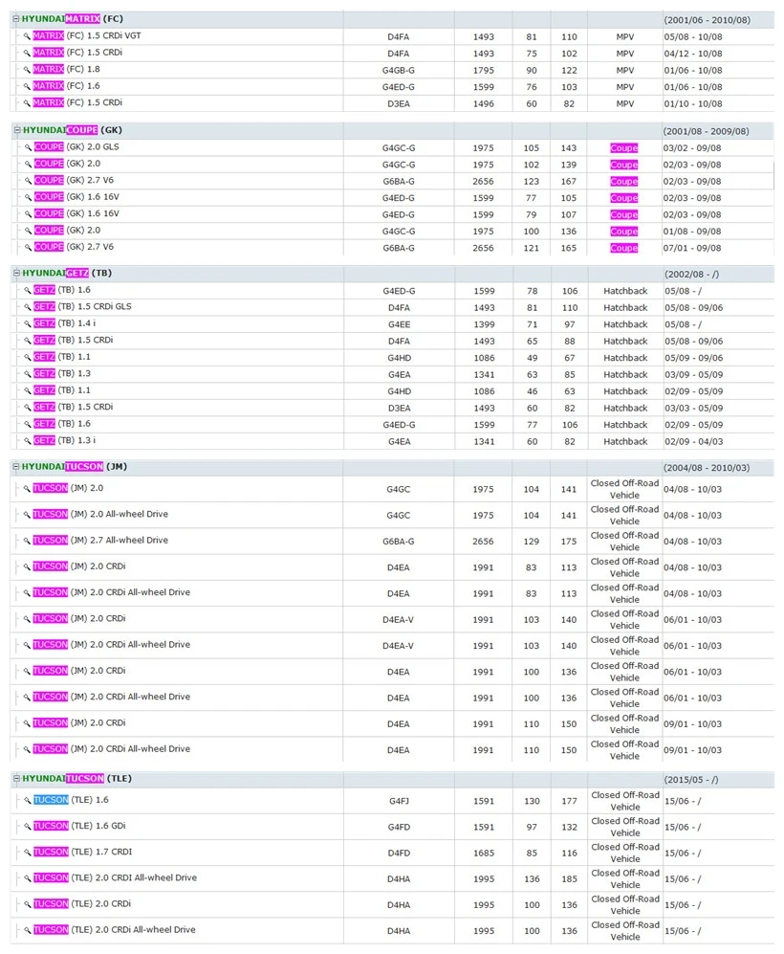Select HYUNDAI TUCSON (TLE) group title

(x=77, y=778)
